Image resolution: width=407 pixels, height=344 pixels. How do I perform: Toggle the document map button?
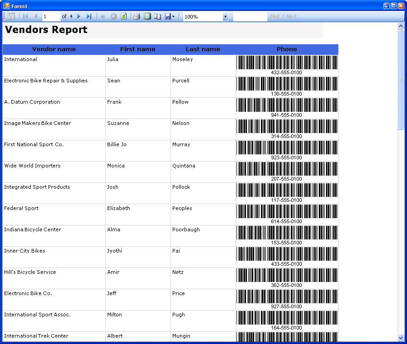pos(11,16)
